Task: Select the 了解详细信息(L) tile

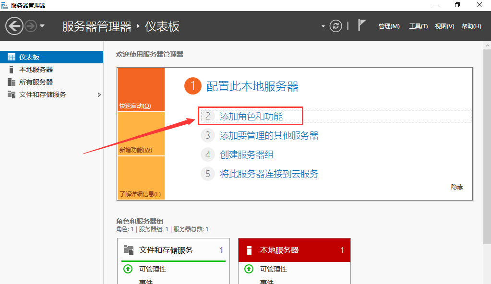Action: (x=141, y=178)
